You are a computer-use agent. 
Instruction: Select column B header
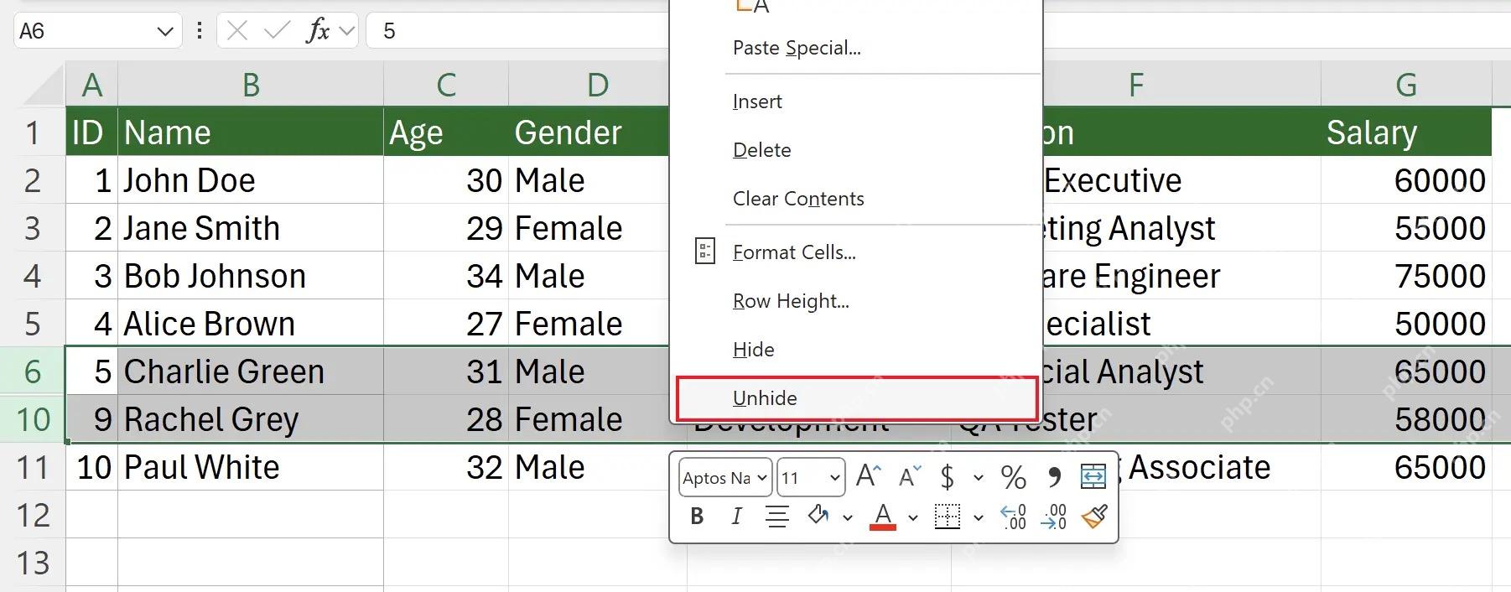(251, 85)
